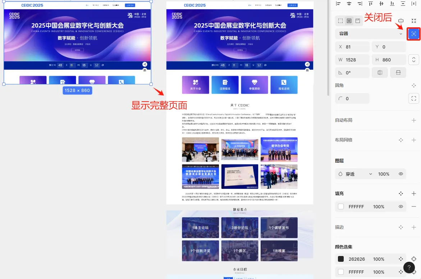Flip the selection vertically
This screenshot has height=279, width=421.
coord(398,73)
